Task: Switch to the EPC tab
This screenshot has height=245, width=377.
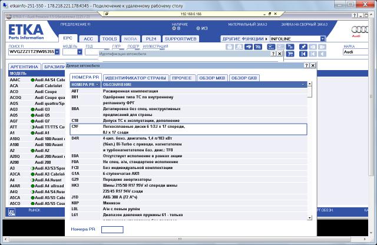Action: (68, 38)
